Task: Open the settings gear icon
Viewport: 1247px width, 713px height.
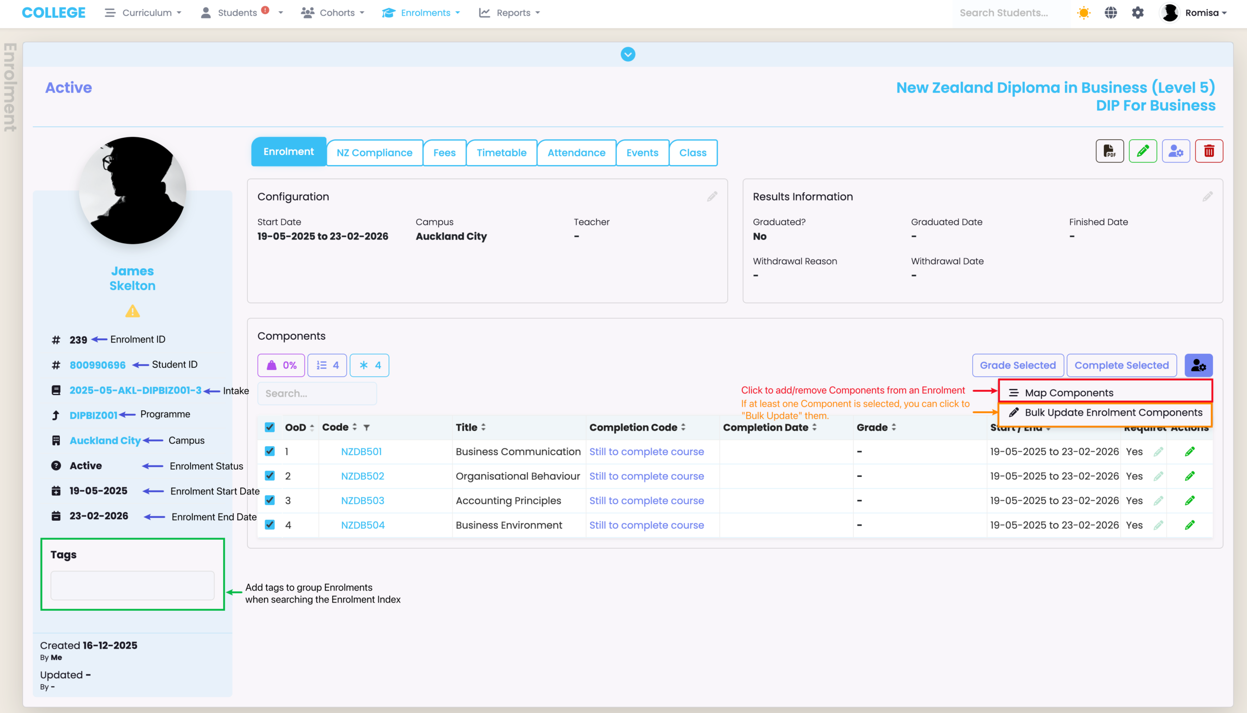Action: point(1138,13)
